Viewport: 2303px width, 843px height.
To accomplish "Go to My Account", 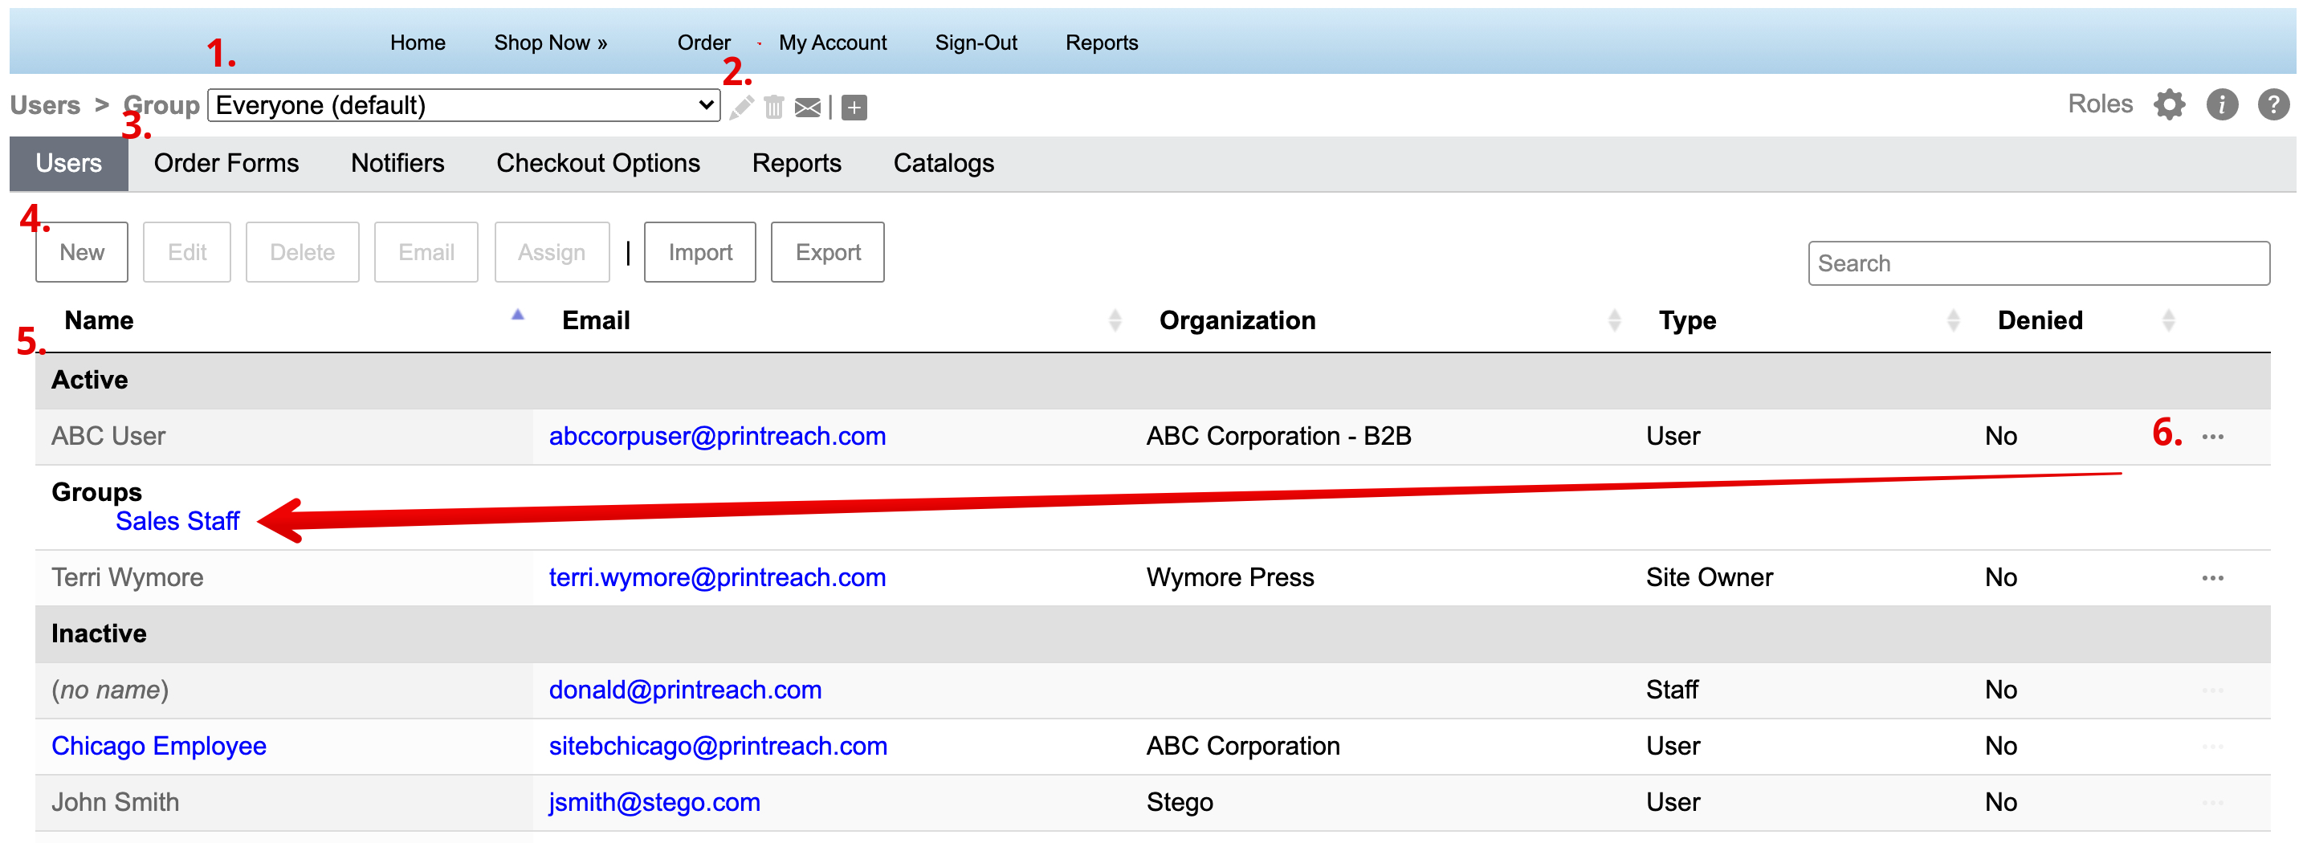I will click(x=833, y=43).
